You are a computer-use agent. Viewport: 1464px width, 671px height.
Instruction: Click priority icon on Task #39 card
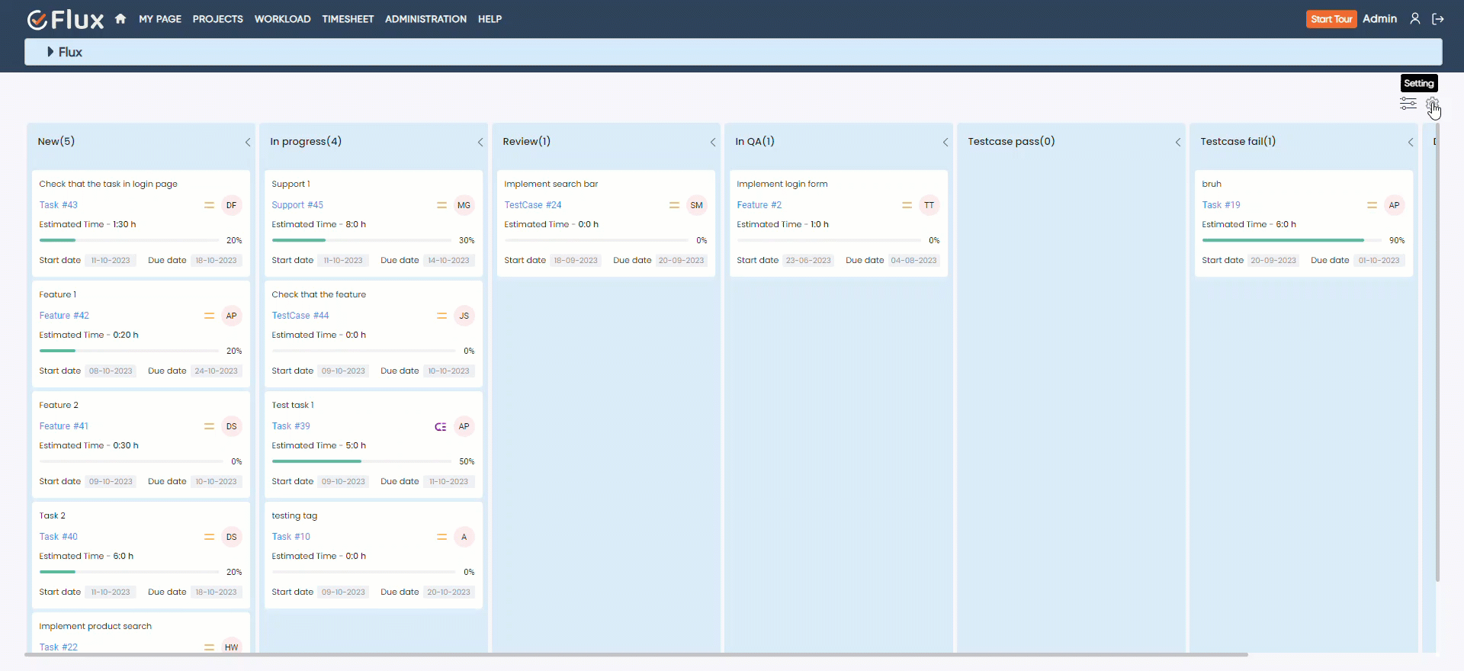pyautogui.click(x=440, y=427)
